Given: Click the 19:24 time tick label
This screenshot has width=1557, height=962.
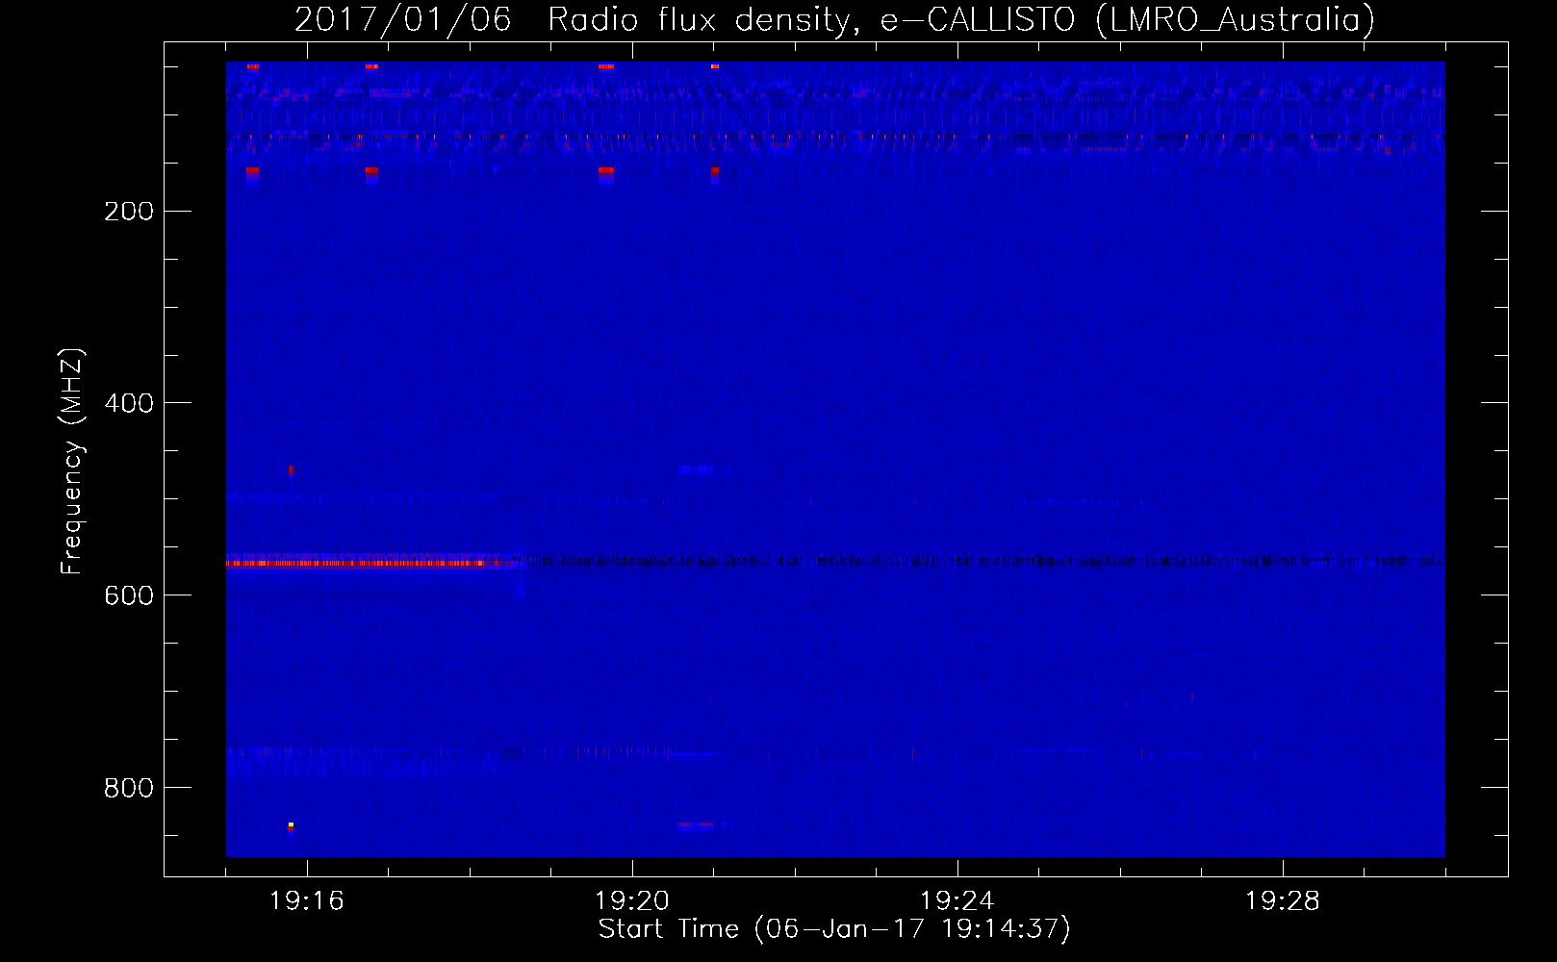Looking at the screenshot, I should pyautogui.click(x=957, y=901).
